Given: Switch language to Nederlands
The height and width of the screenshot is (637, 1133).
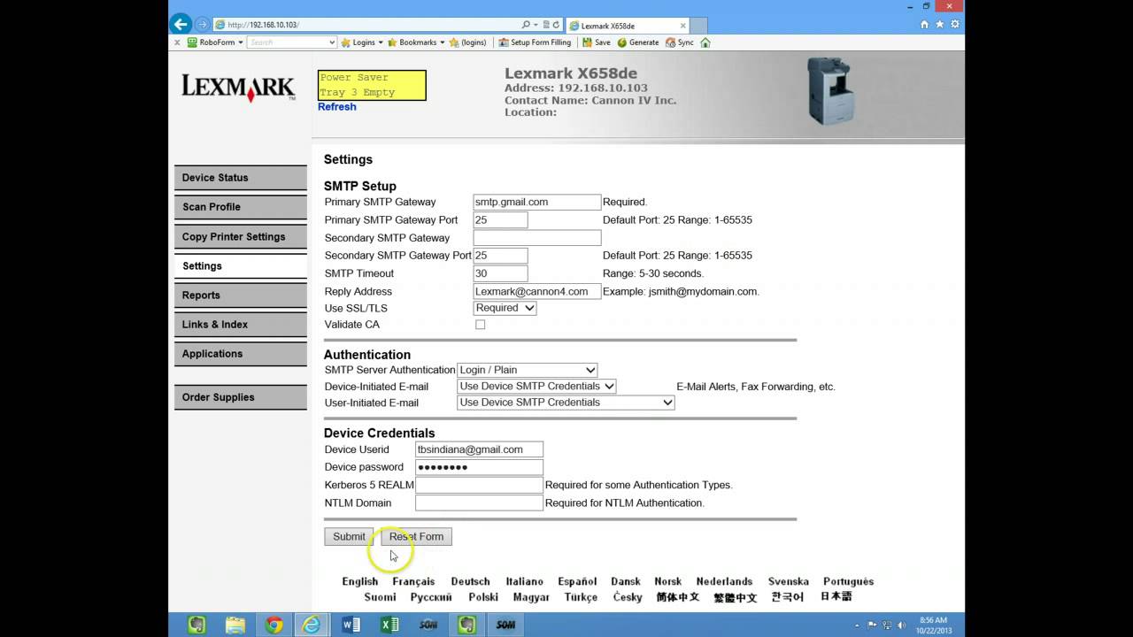Looking at the screenshot, I should [x=724, y=581].
